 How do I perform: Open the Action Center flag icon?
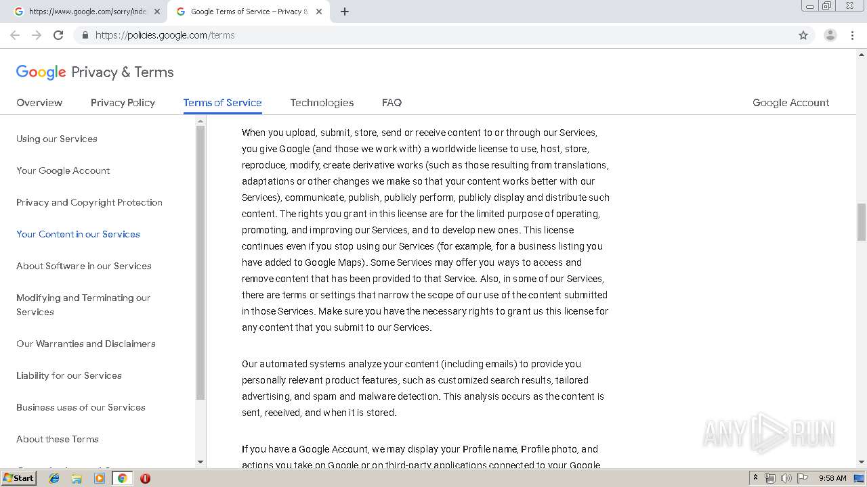click(x=803, y=478)
